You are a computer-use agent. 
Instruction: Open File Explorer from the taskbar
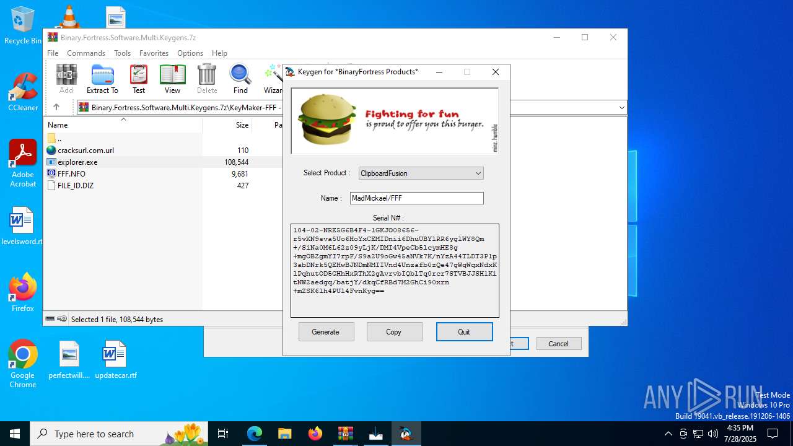coord(284,434)
